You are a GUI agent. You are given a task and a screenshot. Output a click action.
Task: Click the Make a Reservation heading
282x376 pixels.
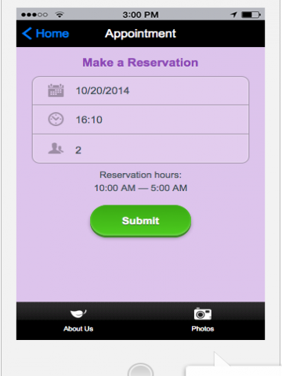click(140, 63)
